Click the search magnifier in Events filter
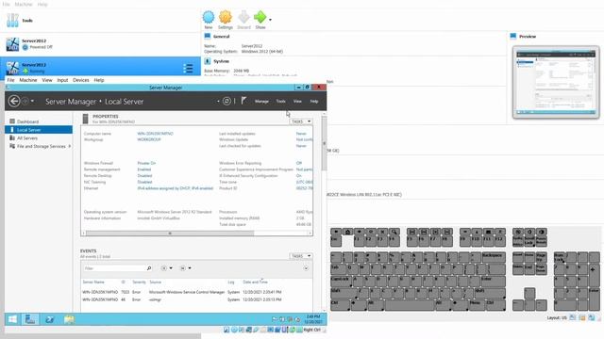Image resolution: width=604 pixels, height=339 pixels. click(149, 267)
